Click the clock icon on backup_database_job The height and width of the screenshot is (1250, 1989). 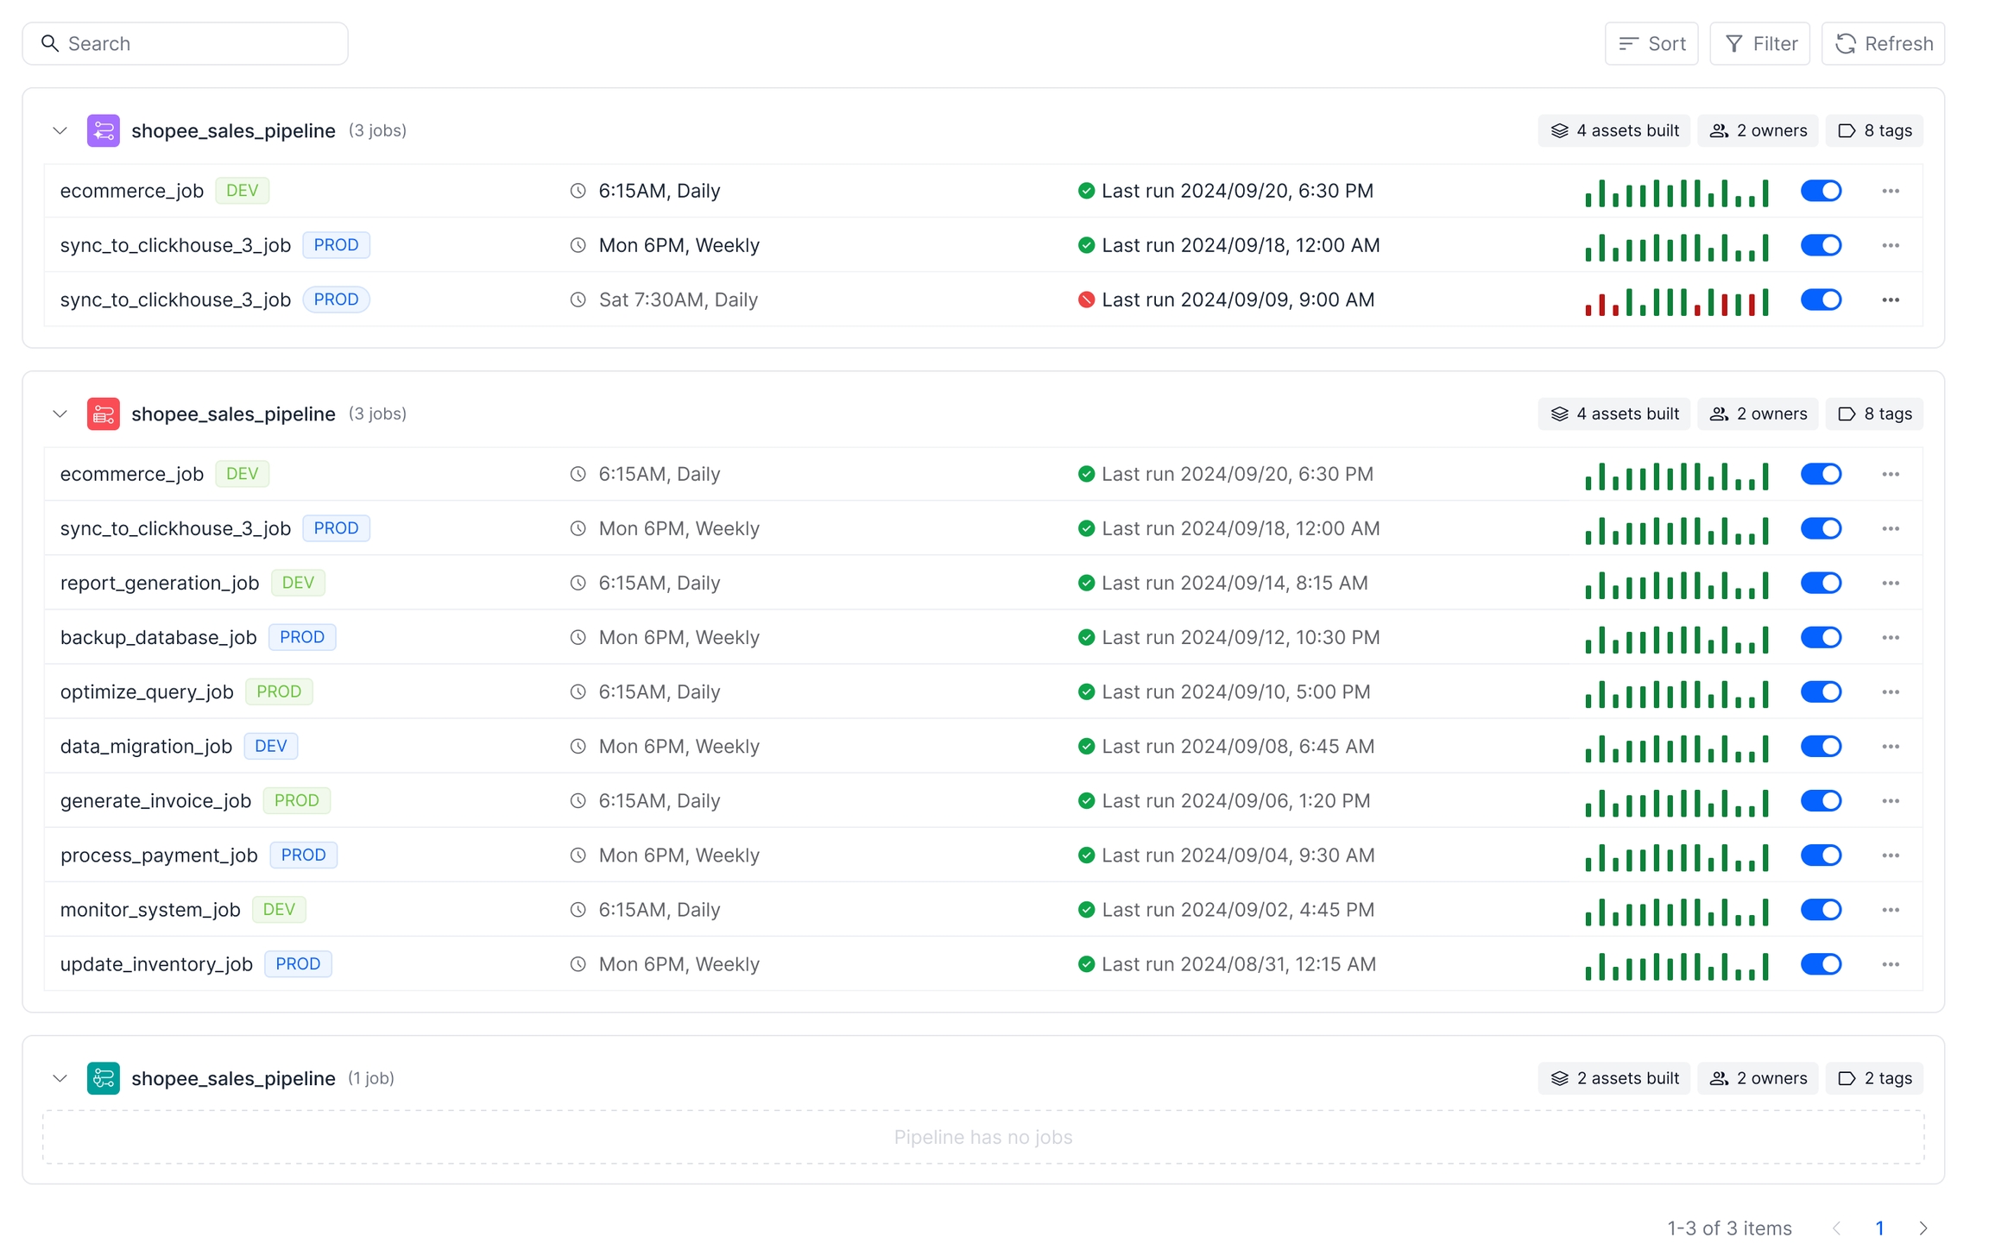tap(578, 637)
